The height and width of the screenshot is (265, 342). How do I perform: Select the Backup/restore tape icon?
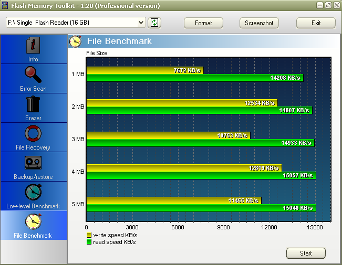(x=33, y=163)
